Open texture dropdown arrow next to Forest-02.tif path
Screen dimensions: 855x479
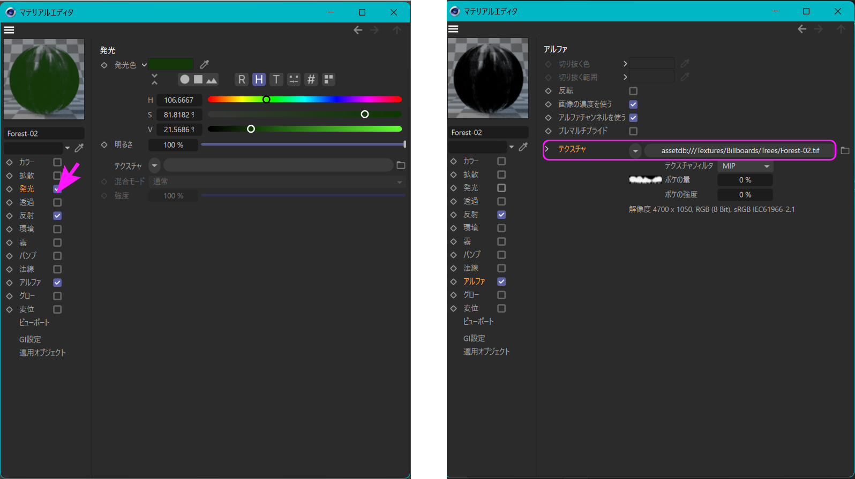point(635,151)
